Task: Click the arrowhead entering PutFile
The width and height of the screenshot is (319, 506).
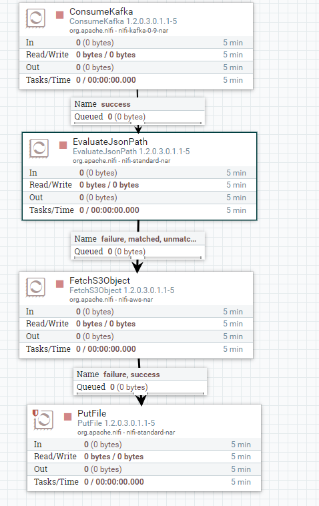Action: tap(141, 400)
